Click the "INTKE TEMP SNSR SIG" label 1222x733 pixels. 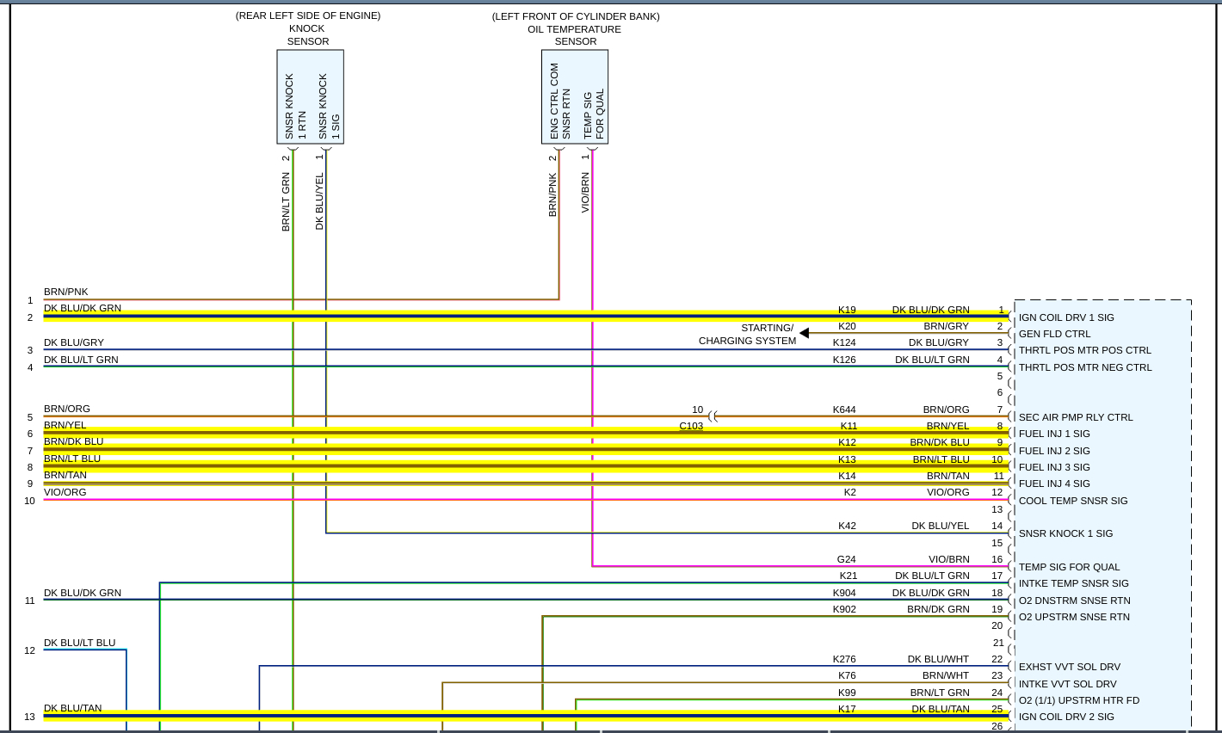[x=1074, y=583]
